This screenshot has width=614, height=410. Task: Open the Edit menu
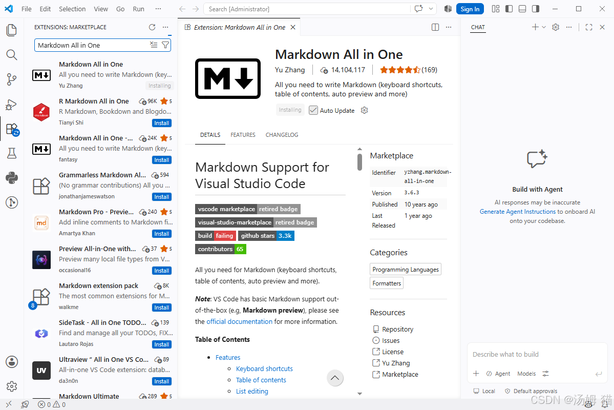[45, 9]
